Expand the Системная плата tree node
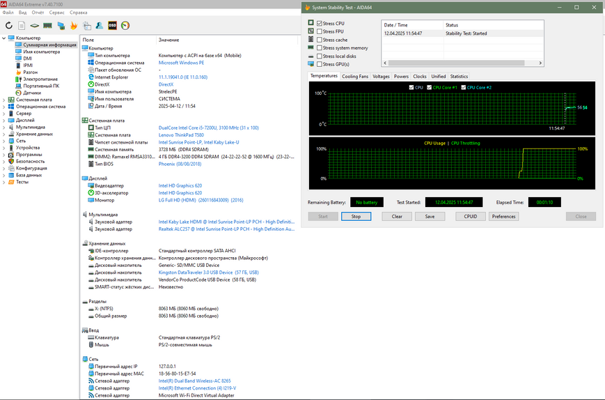This screenshot has width=605, height=400. 4,100
